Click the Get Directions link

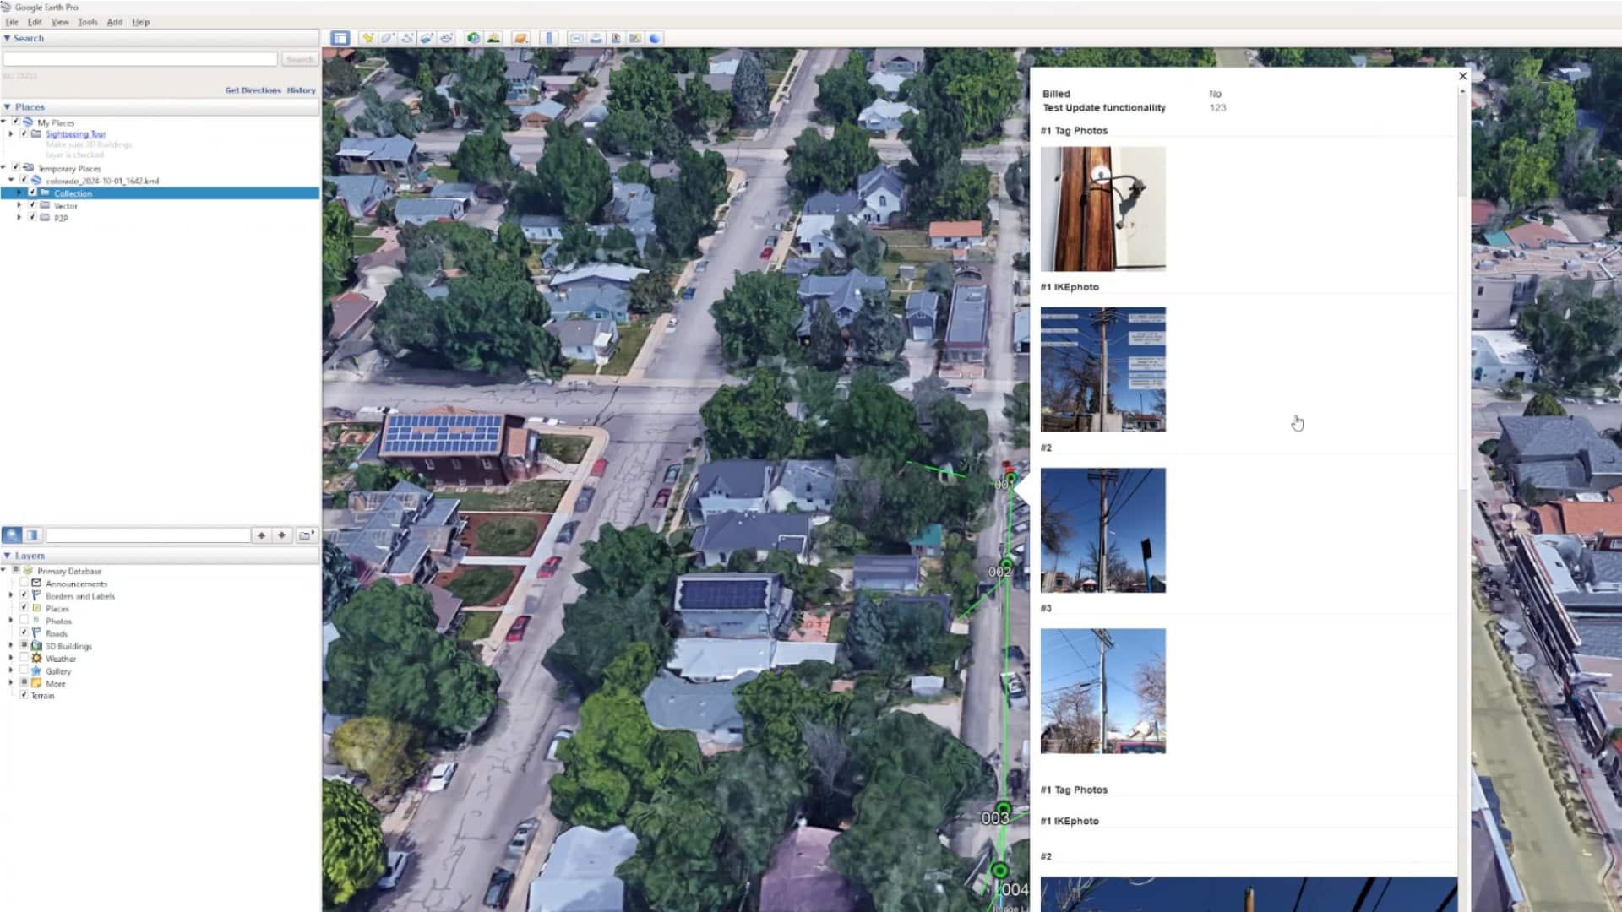pos(253,90)
